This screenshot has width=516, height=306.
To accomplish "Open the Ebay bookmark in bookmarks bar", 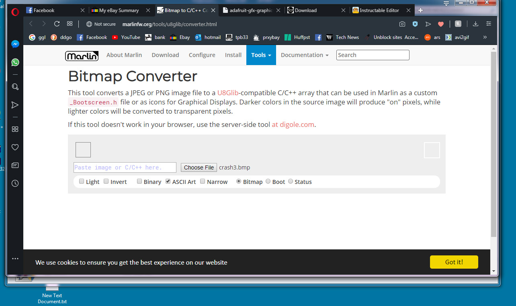I will click(180, 37).
